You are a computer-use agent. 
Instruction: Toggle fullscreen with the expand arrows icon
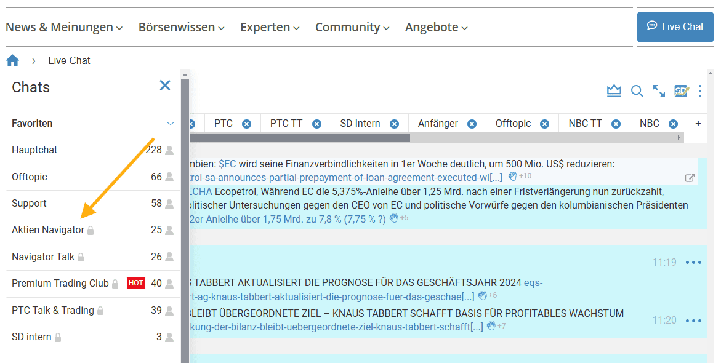coord(659,91)
